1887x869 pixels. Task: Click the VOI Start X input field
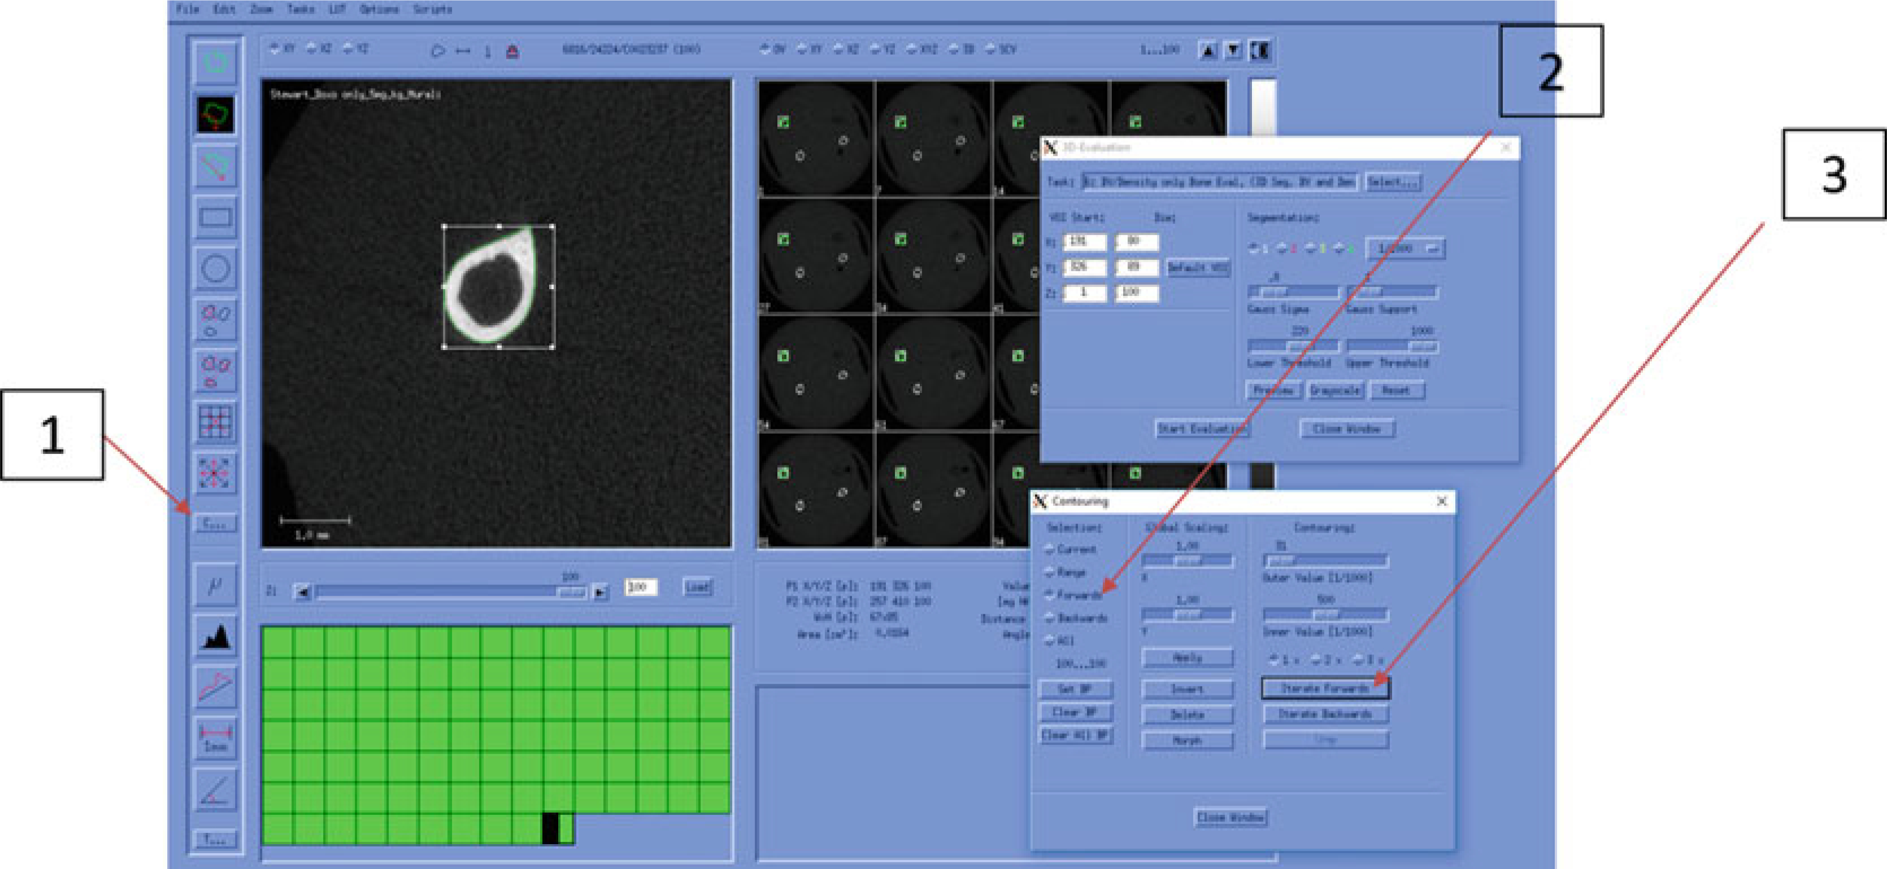(x=1084, y=241)
